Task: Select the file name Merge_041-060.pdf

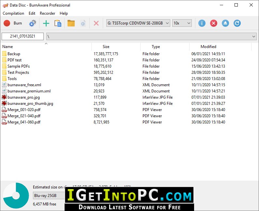Action: point(24,122)
